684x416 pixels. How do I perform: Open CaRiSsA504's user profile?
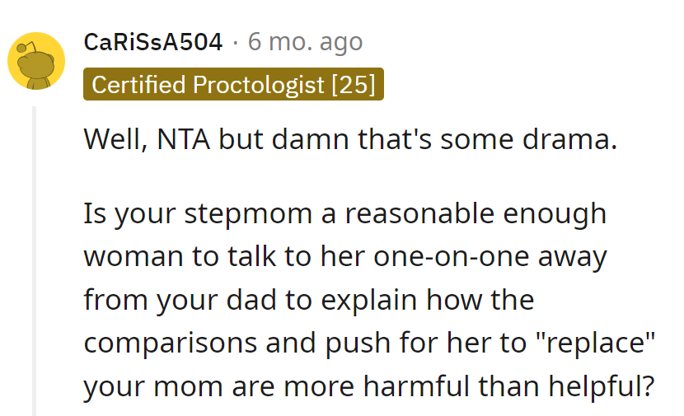(153, 42)
